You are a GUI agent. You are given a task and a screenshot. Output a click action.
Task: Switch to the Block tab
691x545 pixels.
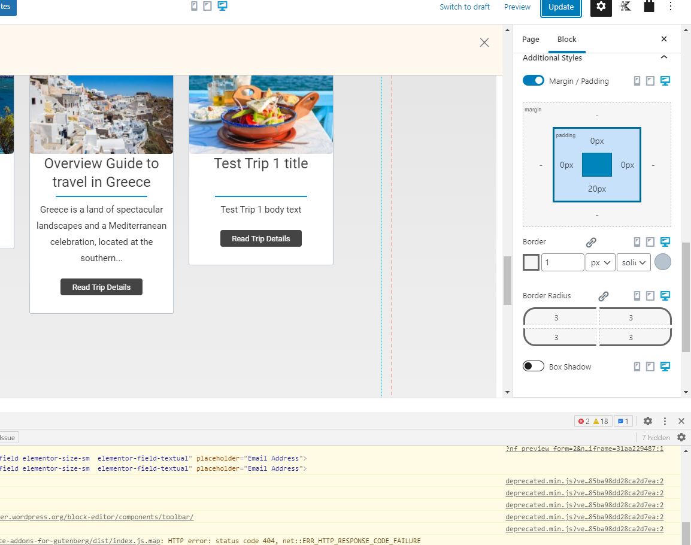(566, 40)
